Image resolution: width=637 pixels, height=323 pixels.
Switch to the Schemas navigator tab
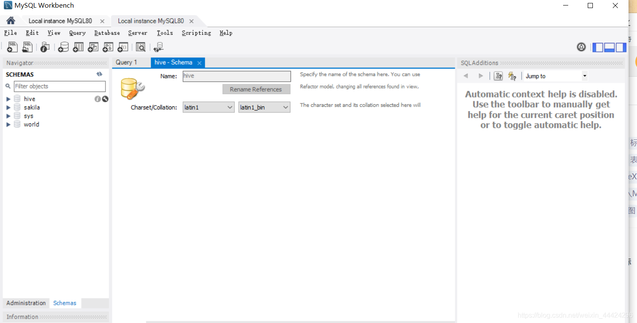(x=65, y=303)
